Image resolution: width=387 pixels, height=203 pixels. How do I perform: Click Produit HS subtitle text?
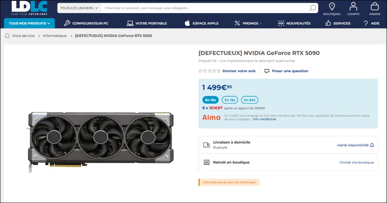click(x=246, y=61)
